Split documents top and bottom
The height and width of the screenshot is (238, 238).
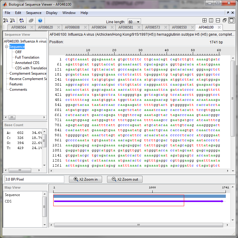pos(218,21)
